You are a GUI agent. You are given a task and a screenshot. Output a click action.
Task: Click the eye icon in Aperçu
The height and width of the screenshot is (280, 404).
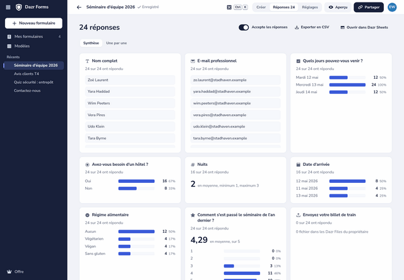pyautogui.click(x=331, y=7)
